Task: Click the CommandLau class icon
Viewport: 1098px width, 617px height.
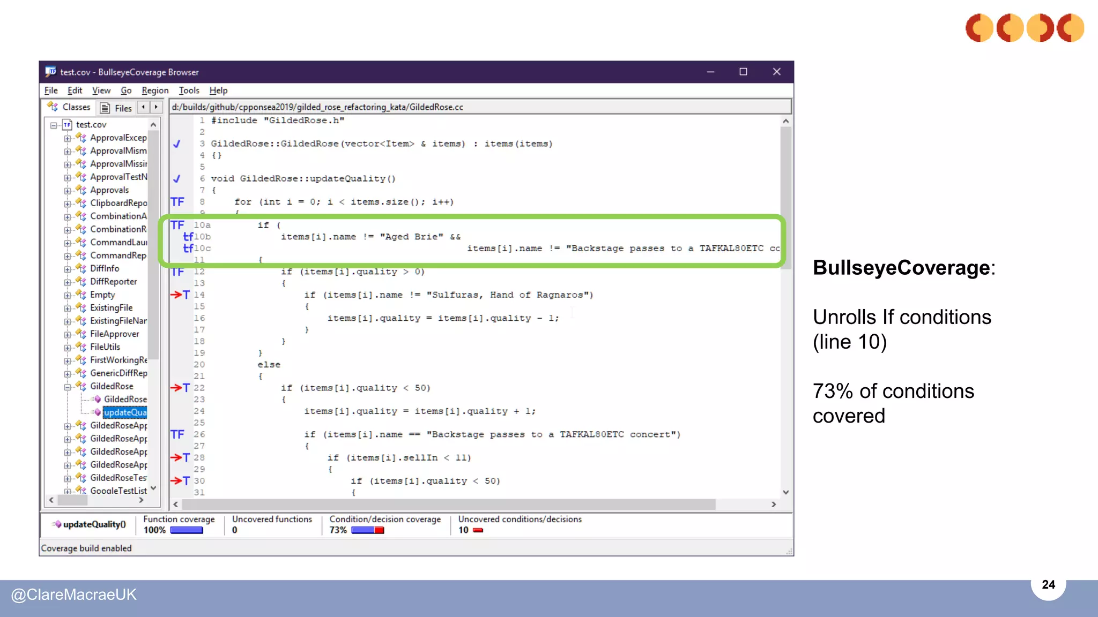Action: tap(81, 242)
